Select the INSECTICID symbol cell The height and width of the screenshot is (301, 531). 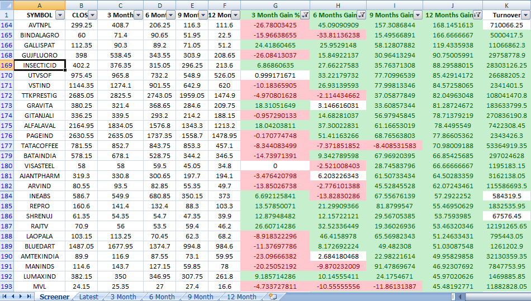tap(39, 65)
